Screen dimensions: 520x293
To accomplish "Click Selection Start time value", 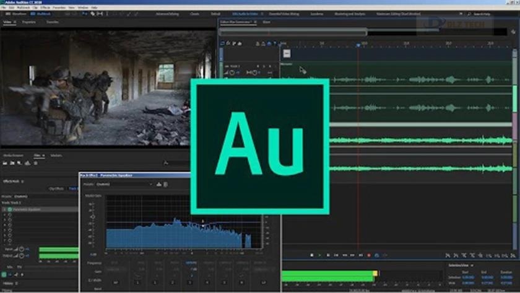I will coord(468,278).
